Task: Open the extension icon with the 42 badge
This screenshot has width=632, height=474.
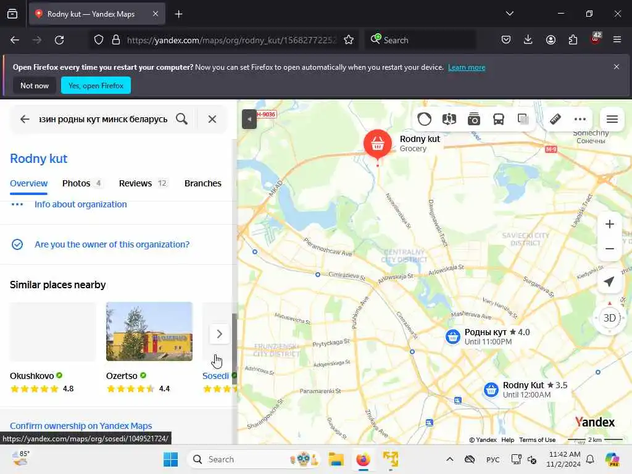Action: [x=596, y=39]
